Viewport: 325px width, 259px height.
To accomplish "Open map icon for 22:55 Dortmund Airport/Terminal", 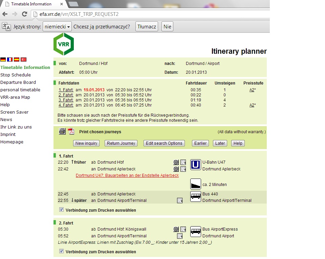I will (x=180, y=201).
